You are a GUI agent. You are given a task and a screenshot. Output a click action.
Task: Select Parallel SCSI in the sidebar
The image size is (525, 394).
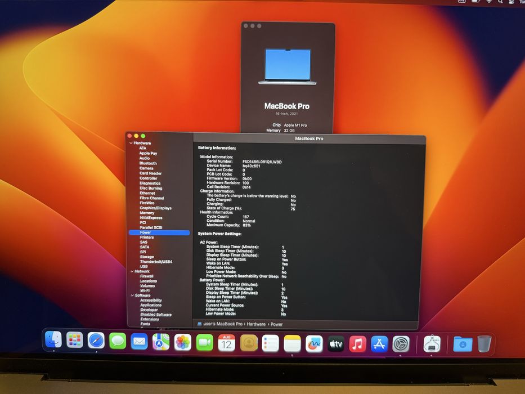151,227
